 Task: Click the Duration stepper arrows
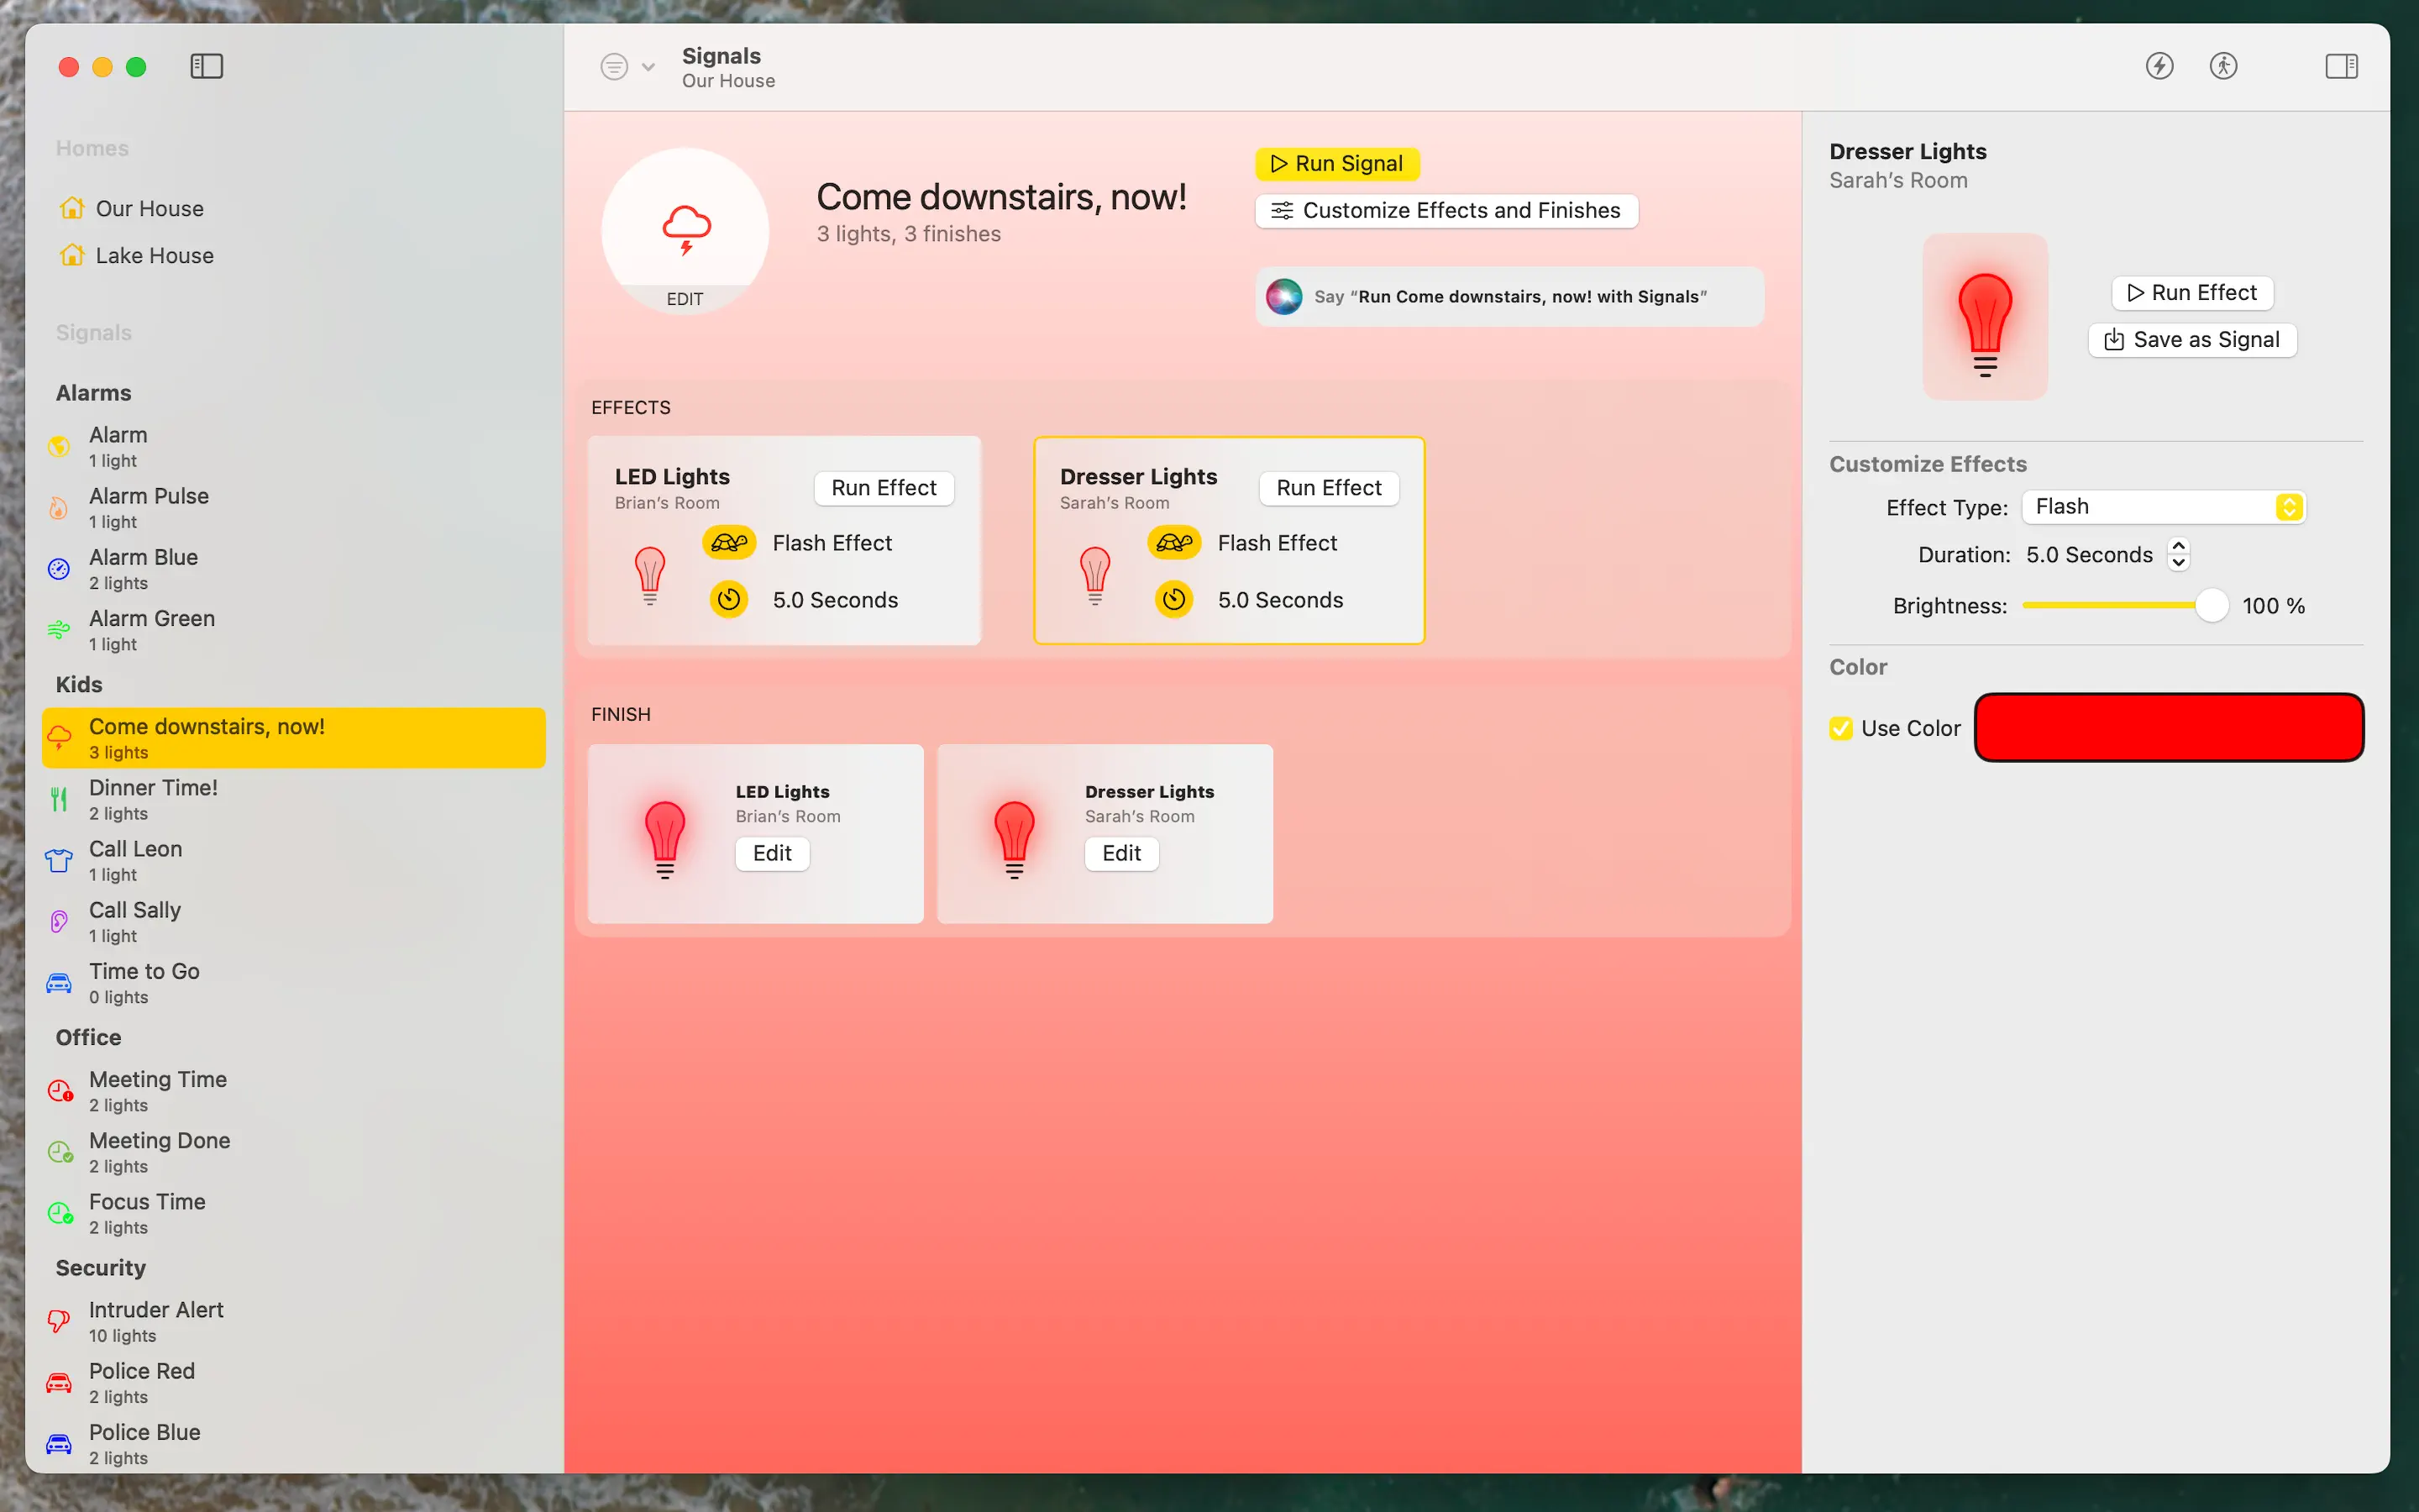[x=2179, y=555]
